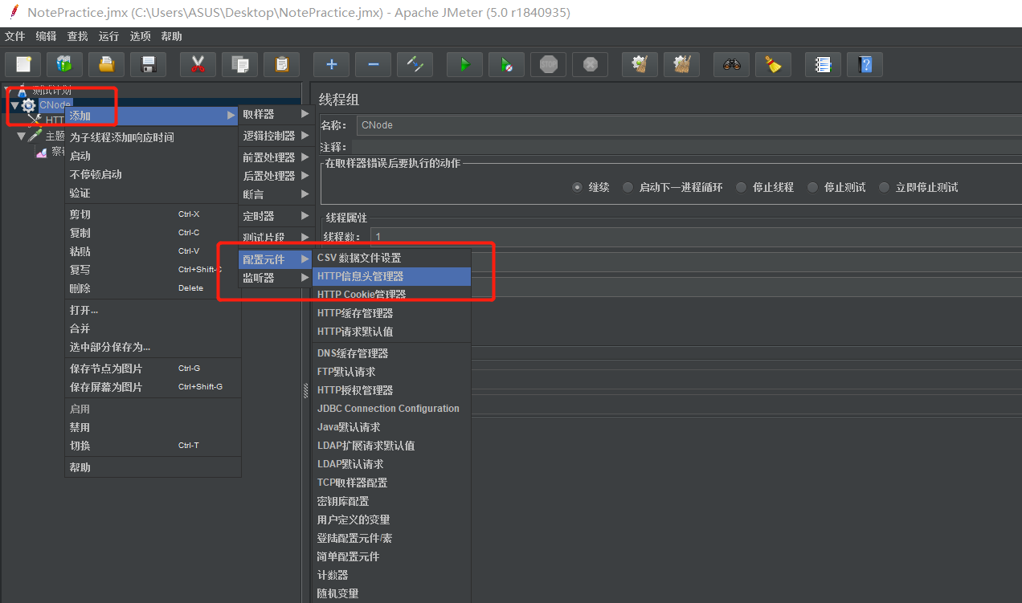Open the 运行 menu
Image resolution: width=1022 pixels, height=603 pixels.
pos(109,36)
